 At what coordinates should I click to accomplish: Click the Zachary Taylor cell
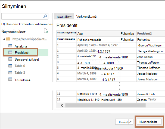(x=151, y=99)
